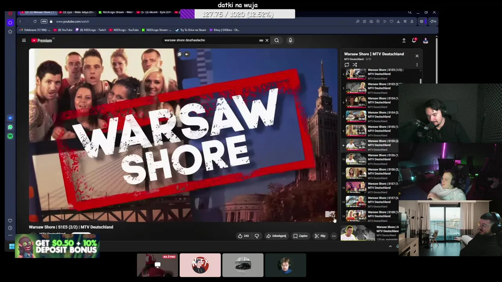
Task: Dislike the video
Action: [x=257, y=236]
